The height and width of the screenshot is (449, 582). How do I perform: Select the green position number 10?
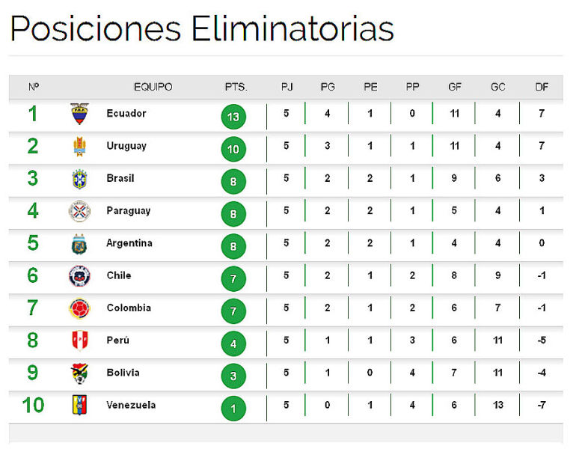(x=33, y=405)
